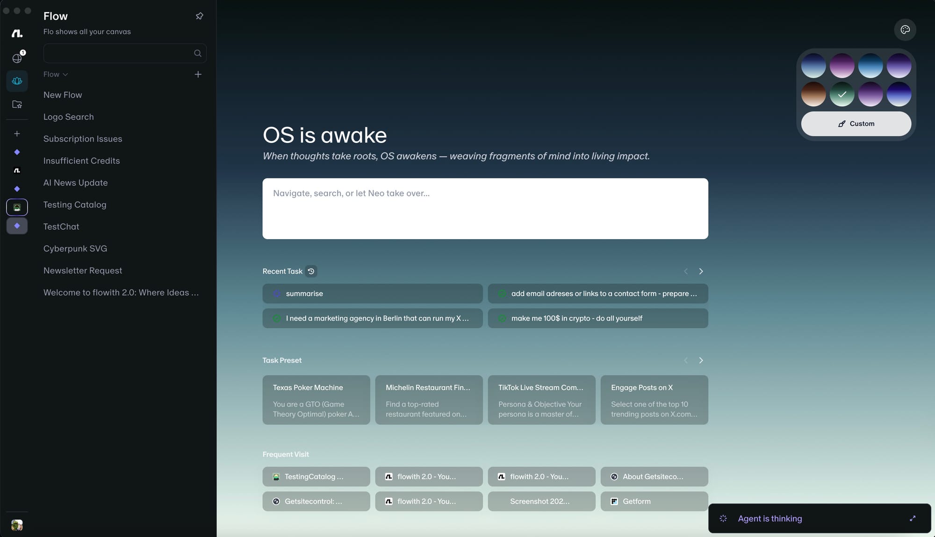Click the Custom theme button

(856, 124)
